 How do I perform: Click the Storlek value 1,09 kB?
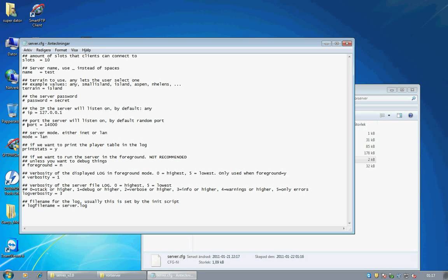(x=218, y=262)
